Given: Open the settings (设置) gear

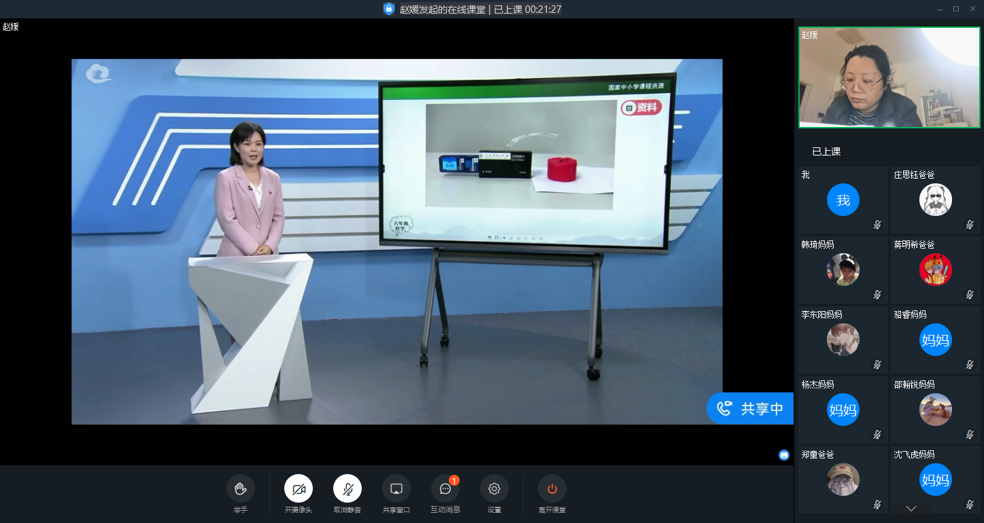Looking at the screenshot, I should click(494, 488).
